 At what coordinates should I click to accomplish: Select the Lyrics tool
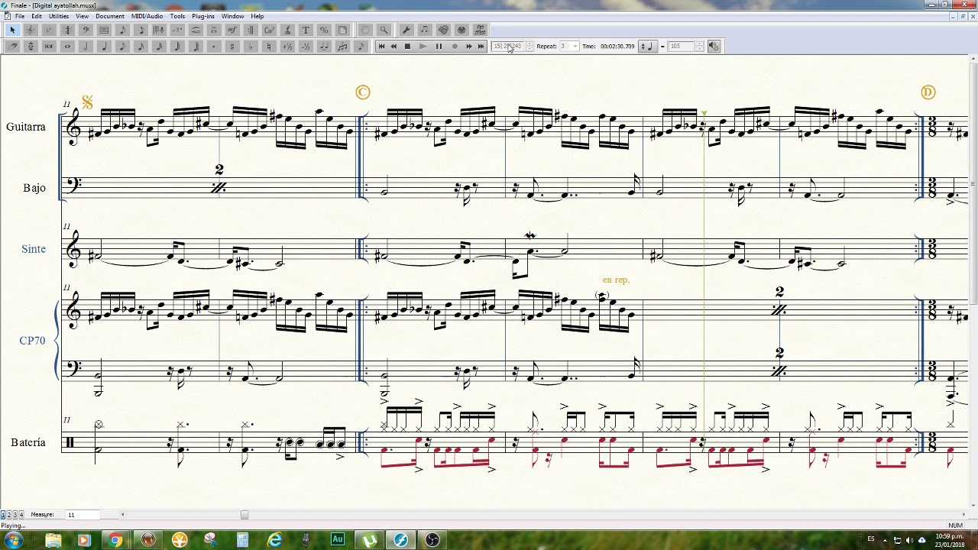(287, 30)
